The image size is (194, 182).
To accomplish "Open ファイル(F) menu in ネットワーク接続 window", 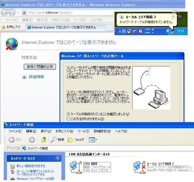I will click(15, 131).
